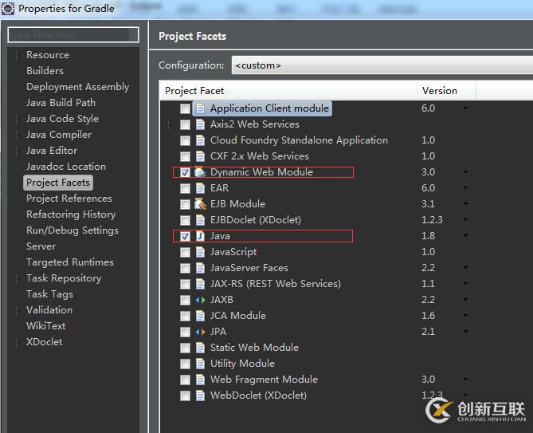Uncheck the Java facet checkbox

(185, 236)
